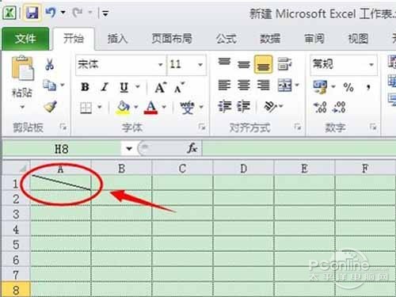The width and height of the screenshot is (396, 297).
Task: Select Middle Align icon
Action: tap(244, 64)
